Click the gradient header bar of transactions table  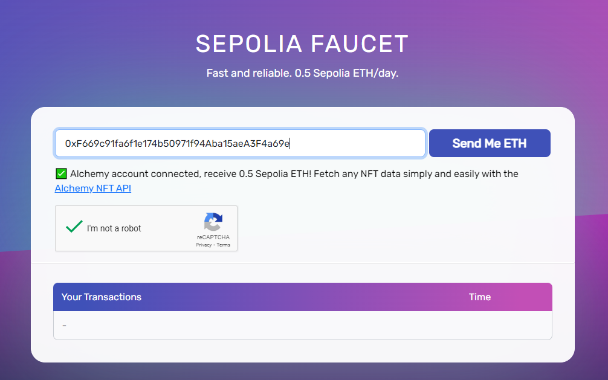coord(302,297)
